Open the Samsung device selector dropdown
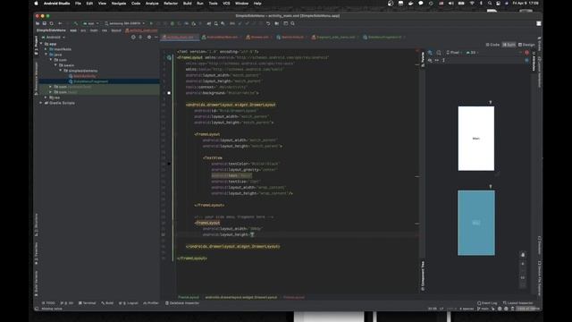 tap(125, 23)
